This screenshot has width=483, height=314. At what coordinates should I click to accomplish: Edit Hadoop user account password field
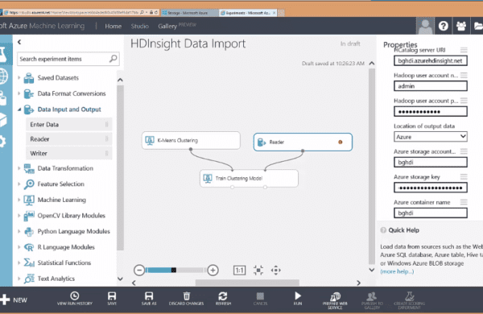pyautogui.click(x=431, y=111)
